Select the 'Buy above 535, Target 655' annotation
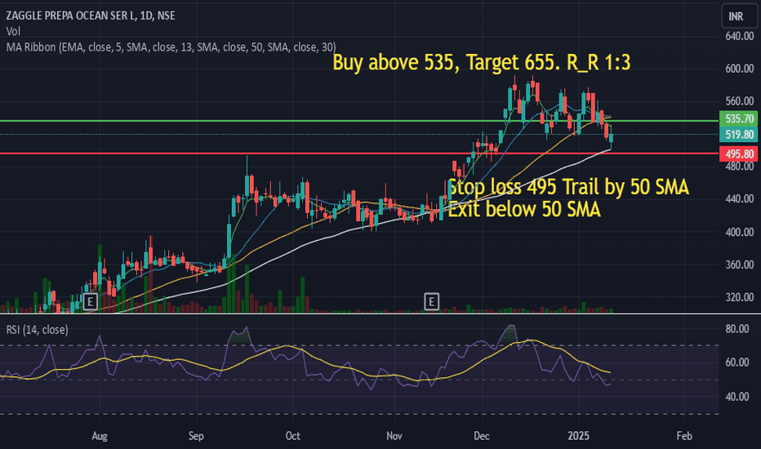The height and width of the screenshot is (449, 761). point(482,62)
